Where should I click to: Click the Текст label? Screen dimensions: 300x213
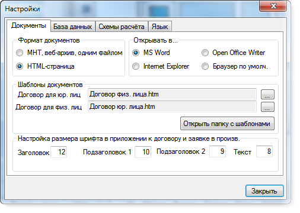click(242, 152)
